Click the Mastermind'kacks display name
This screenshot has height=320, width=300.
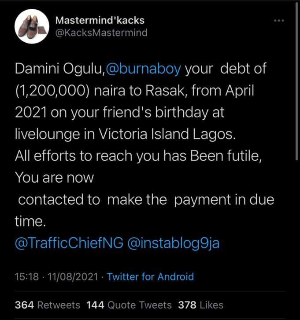pyautogui.click(x=100, y=21)
